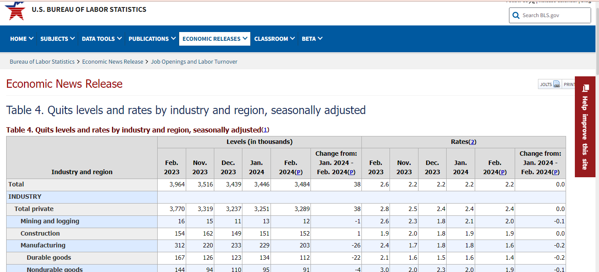Viewport: 599px width, 272px height.
Task: Expand the DATA TOOLS dropdown menu
Action: coord(101,39)
